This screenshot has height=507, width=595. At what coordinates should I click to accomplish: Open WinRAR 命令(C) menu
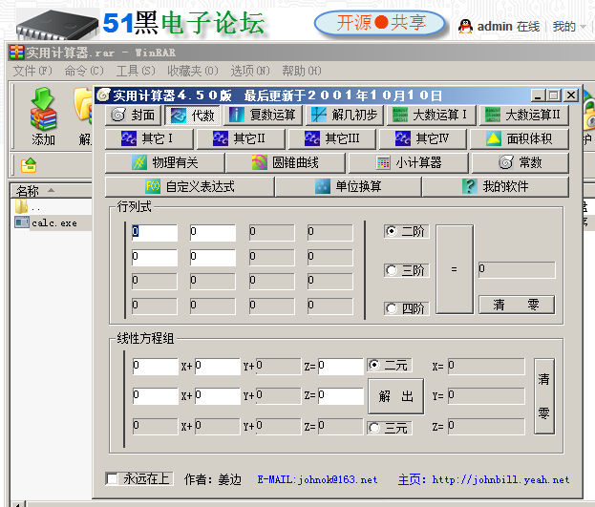pos(84,71)
